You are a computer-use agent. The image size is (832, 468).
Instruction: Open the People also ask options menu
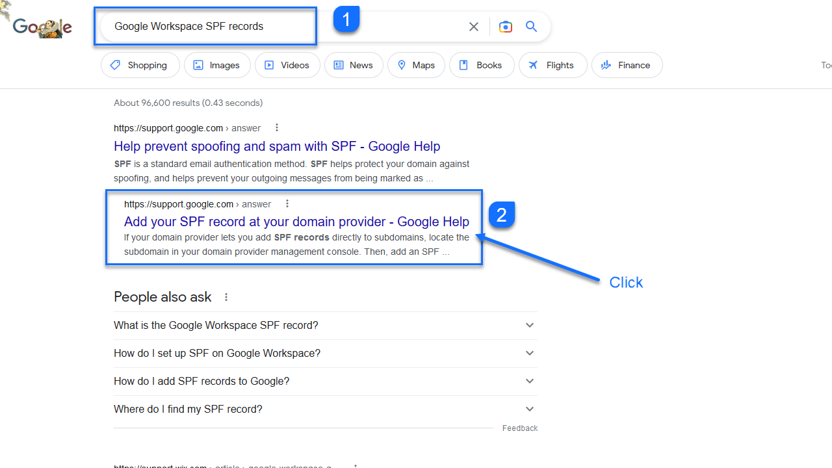click(226, 297)
